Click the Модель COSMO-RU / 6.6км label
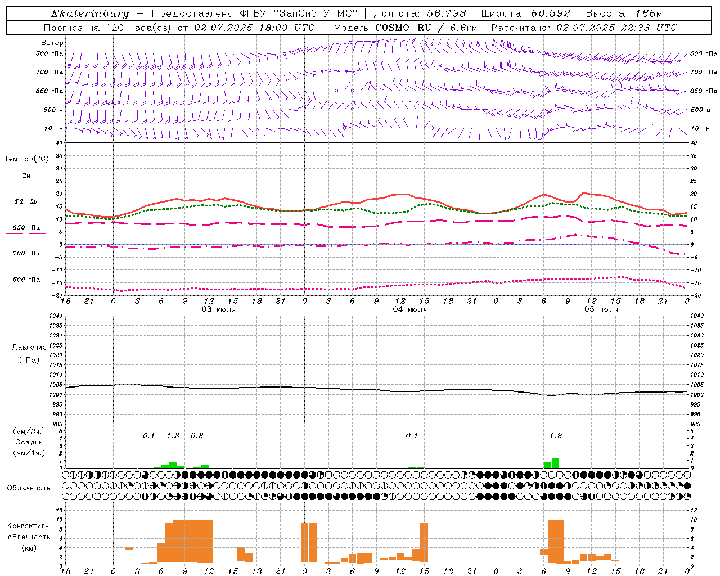The height and width of the screenshot is (576, 720). coord(405,28)
